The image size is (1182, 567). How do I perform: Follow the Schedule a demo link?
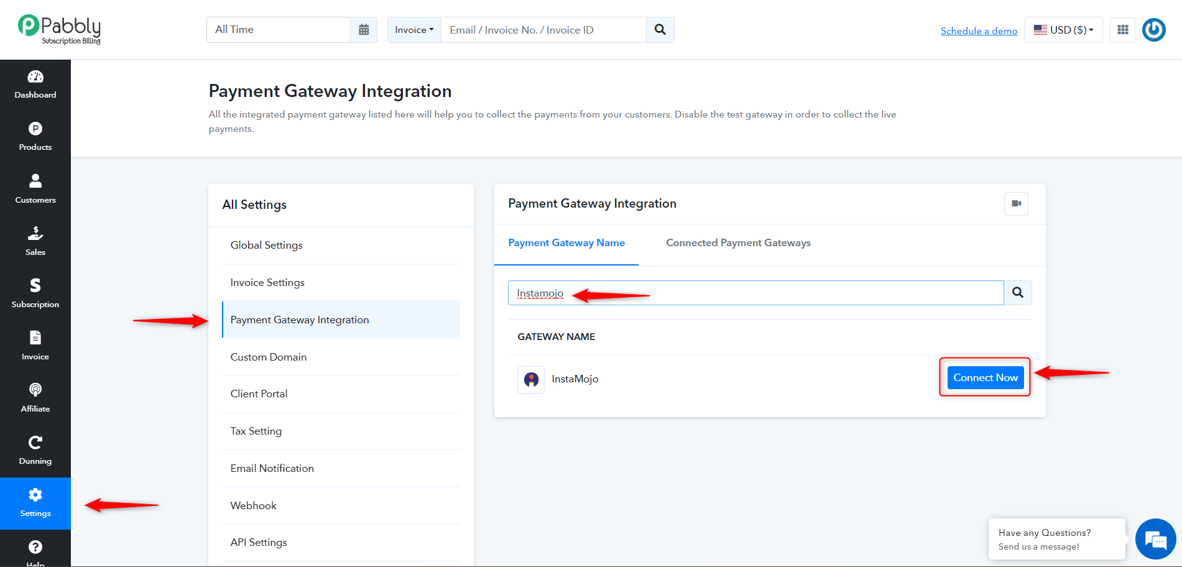click(979, 31)
